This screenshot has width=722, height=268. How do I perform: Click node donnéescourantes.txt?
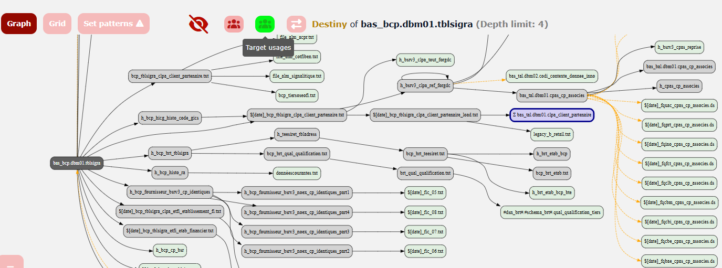pos(297,173)
